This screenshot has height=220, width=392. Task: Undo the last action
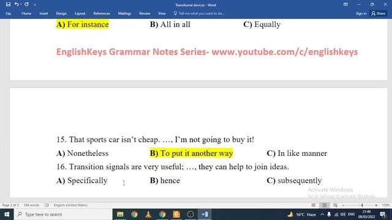pyautogui.click(x=17, y=4)
